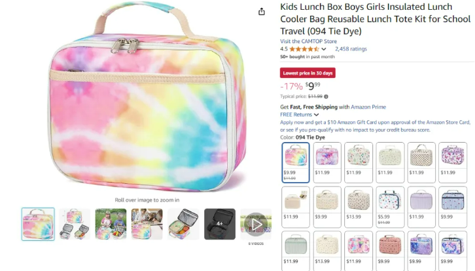Expand the star rating dropdown arrow
The image size is (475, 271).
[x=324, y=49]
